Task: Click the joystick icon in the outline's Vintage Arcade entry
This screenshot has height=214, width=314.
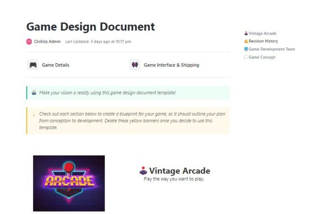Action: click(246, 33)
